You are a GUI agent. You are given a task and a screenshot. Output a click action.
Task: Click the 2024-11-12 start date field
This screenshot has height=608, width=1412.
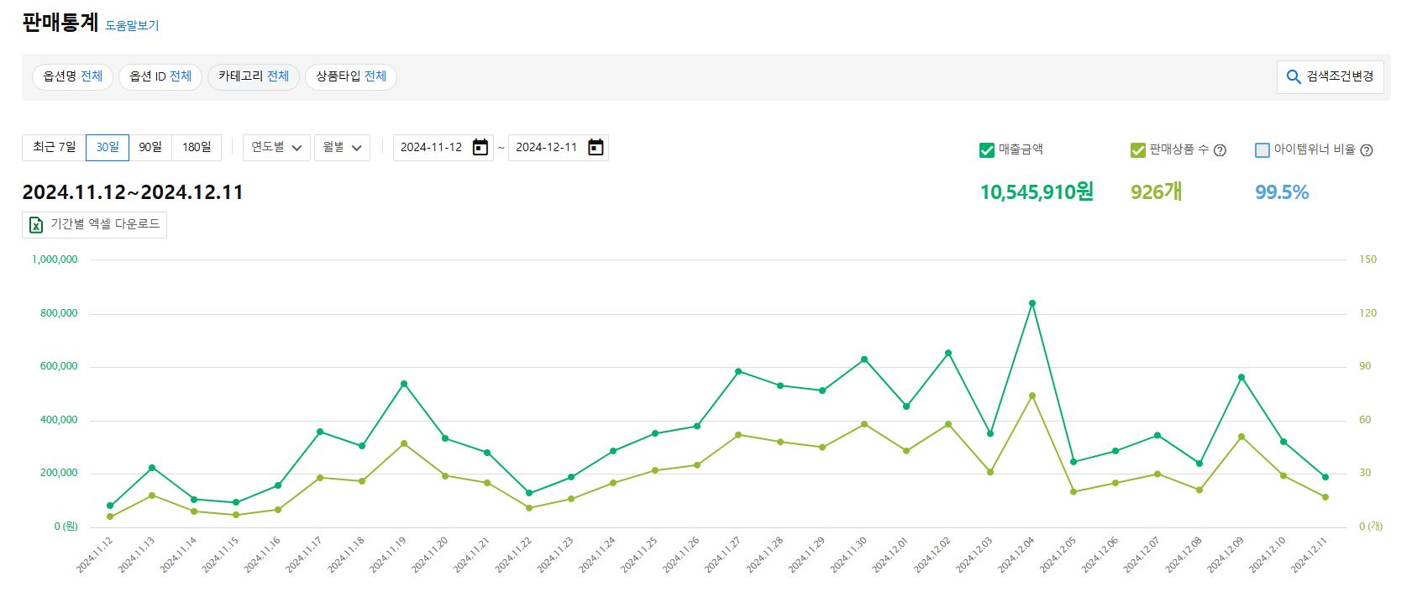pos(432,148)
